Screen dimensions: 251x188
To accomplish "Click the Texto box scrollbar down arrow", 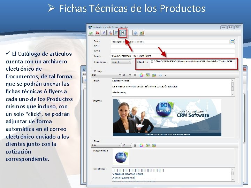I will point(233,94).
